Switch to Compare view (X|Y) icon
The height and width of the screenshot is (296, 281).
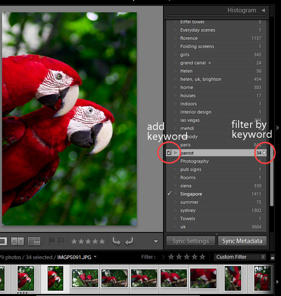17,241
